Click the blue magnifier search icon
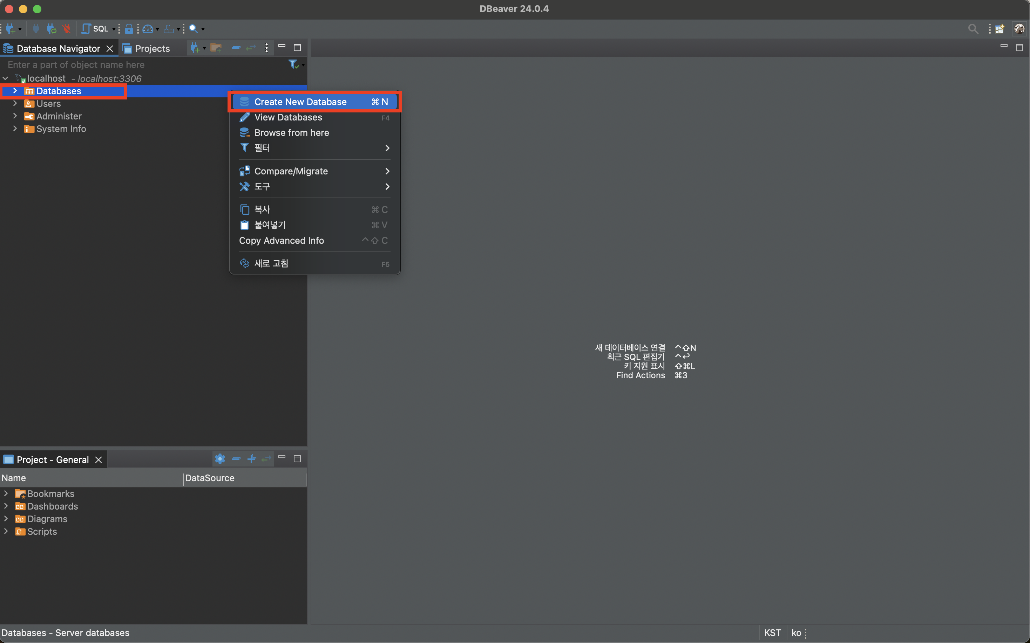 193,29
